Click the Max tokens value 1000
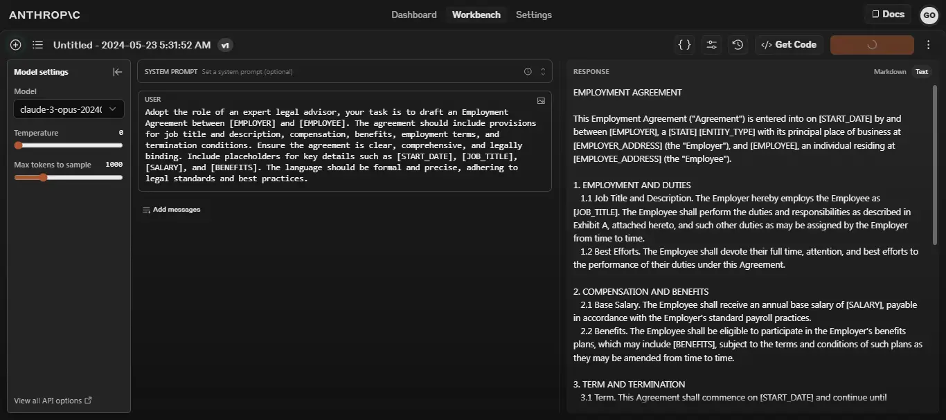946x420 pixels. pyautogui.click(x=114, y=165)
